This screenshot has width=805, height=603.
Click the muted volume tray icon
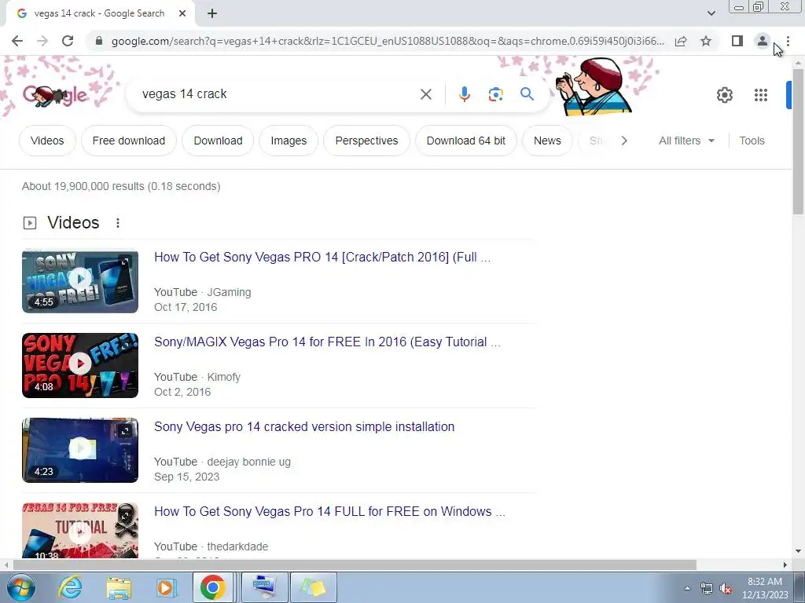click(726, 589)
